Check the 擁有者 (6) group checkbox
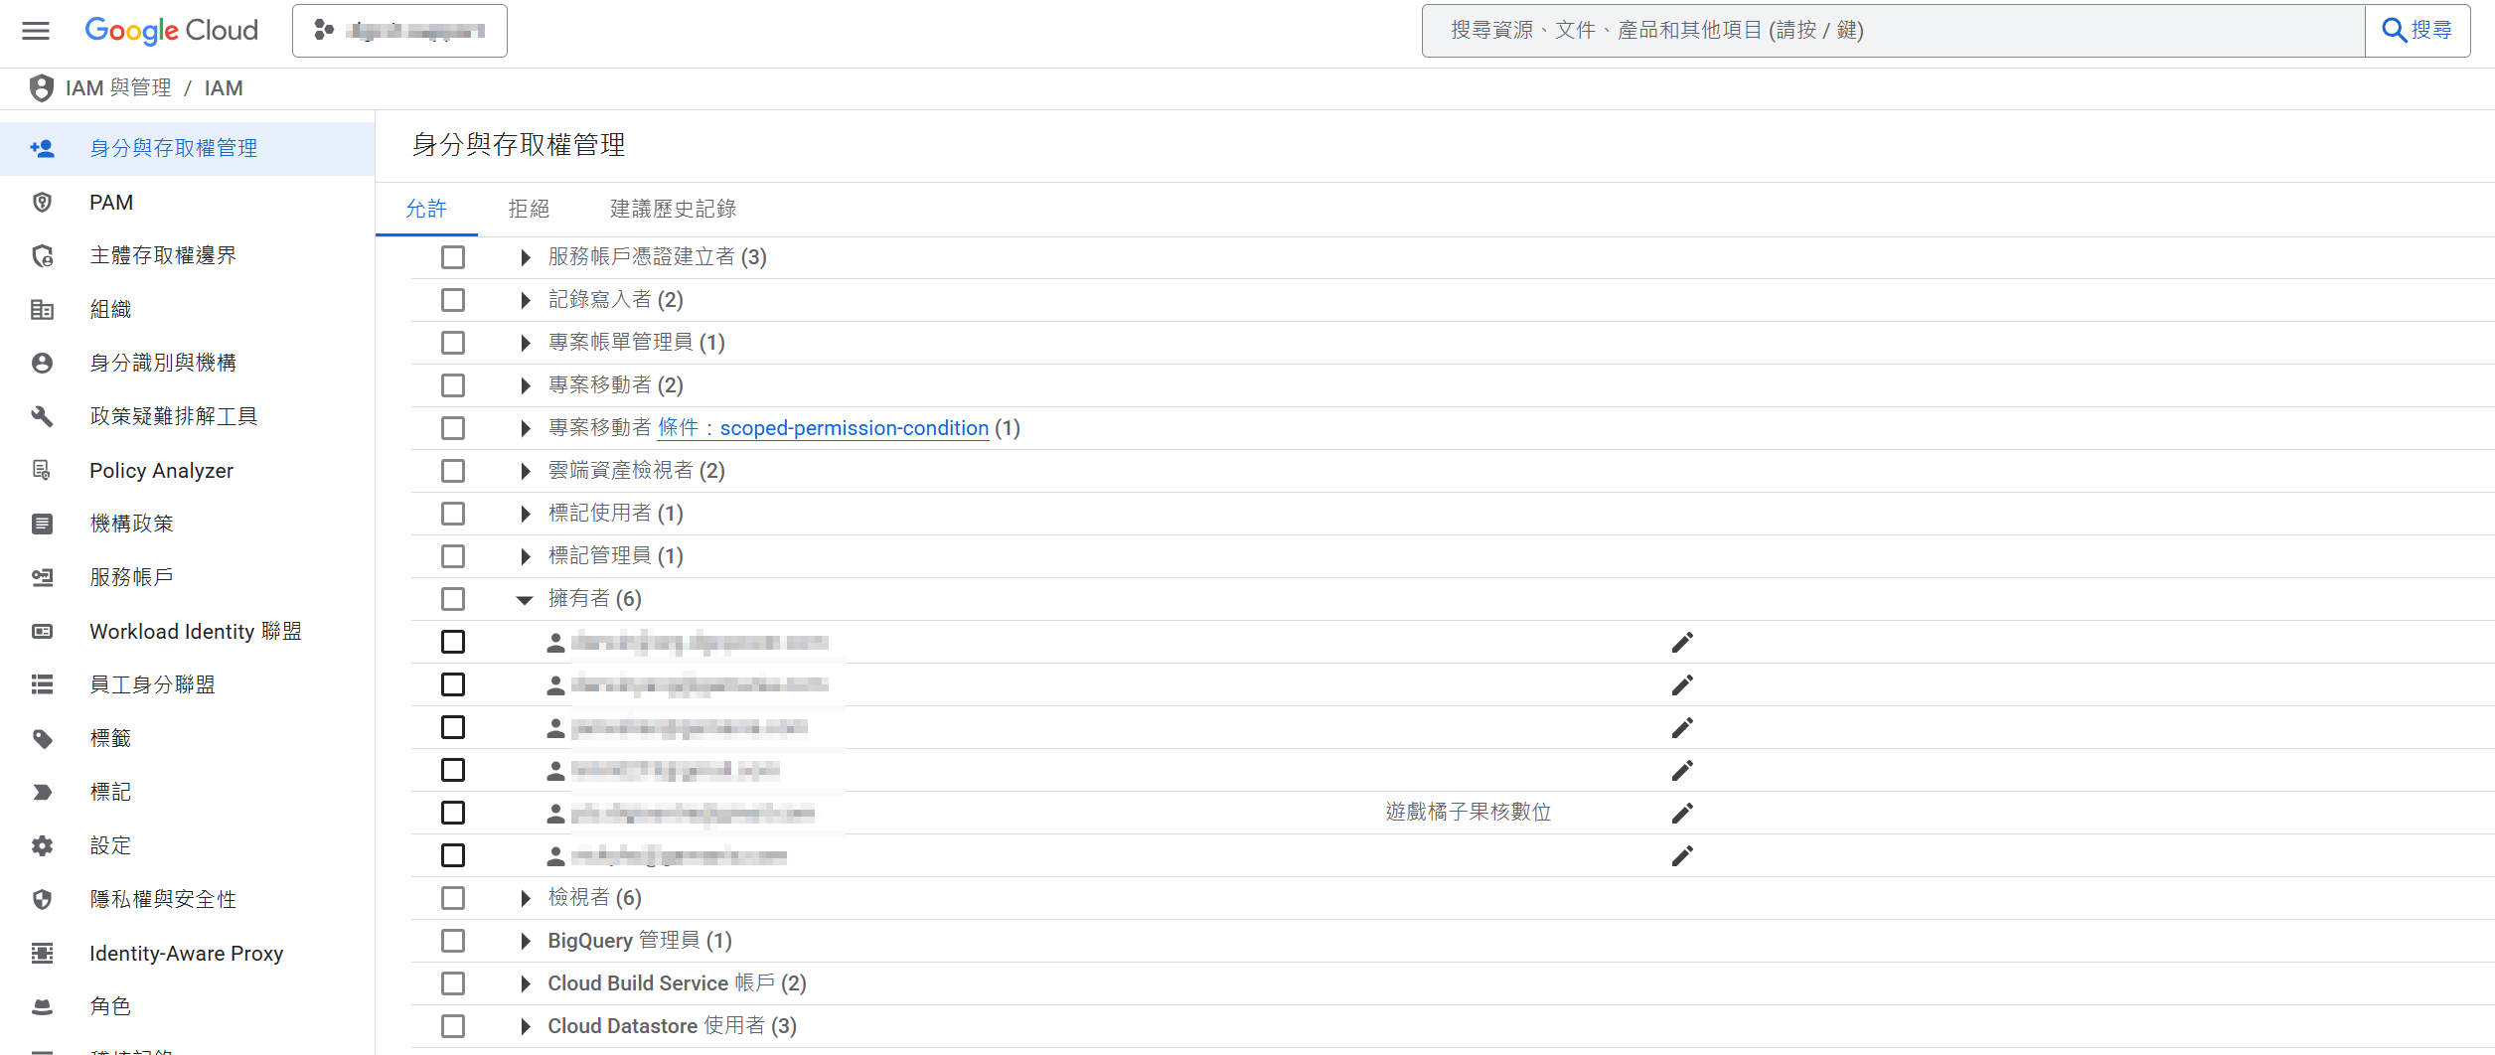 [453, 599]
